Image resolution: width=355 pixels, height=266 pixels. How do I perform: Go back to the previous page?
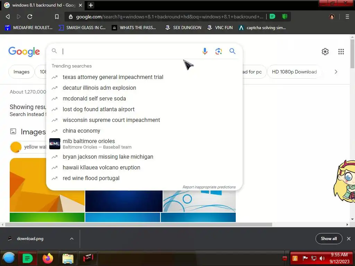click(x=8, y=17)
